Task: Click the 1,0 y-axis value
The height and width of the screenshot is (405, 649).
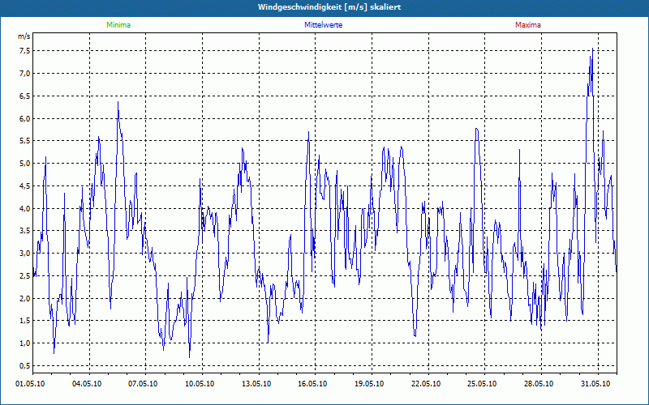Action: pyautogui.click(x=25, y=343)
